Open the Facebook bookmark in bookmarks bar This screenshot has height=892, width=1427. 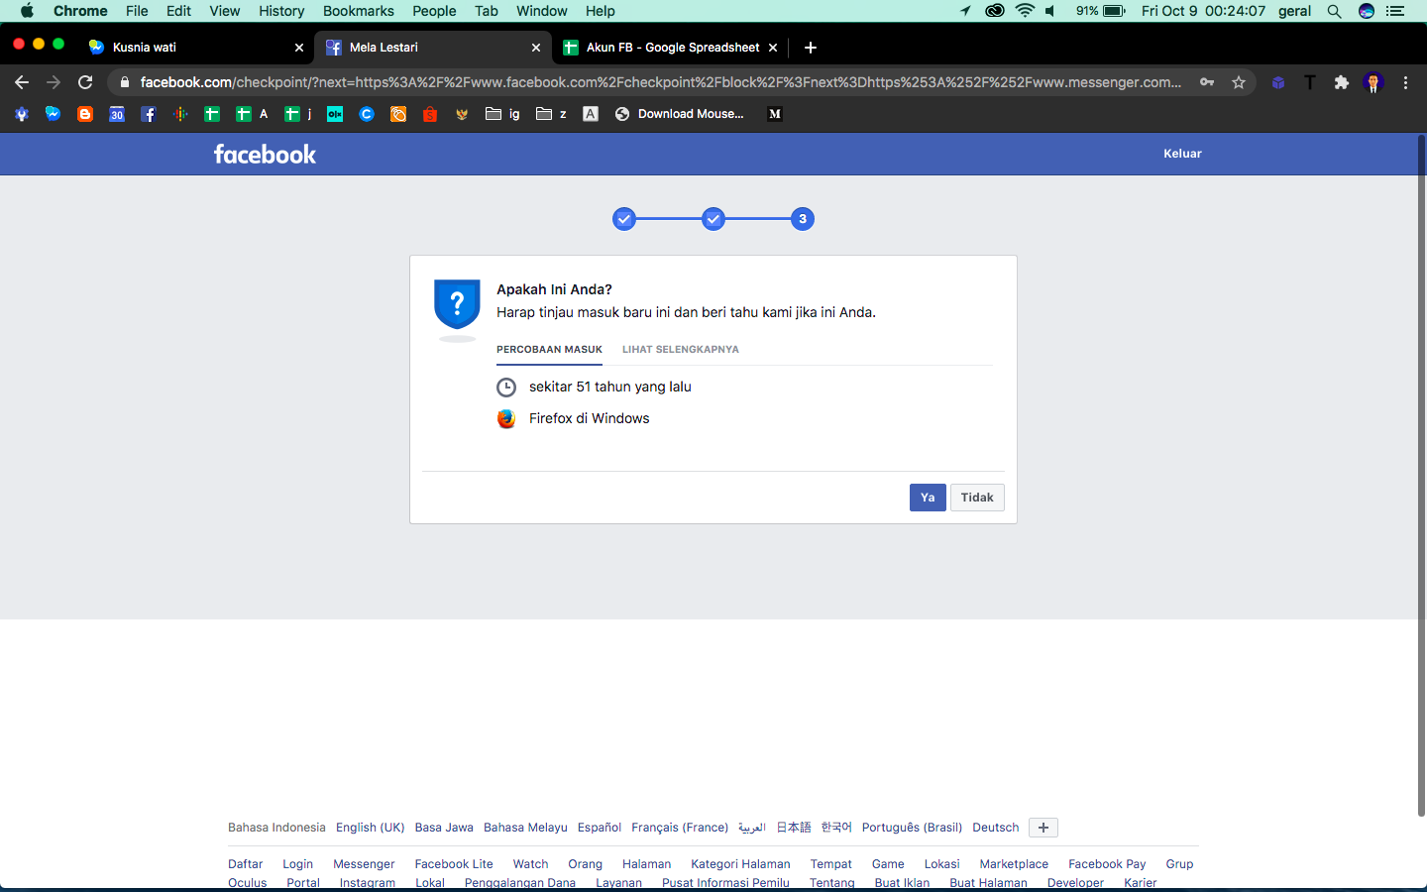pyautogui.click(x=149, y=114)
